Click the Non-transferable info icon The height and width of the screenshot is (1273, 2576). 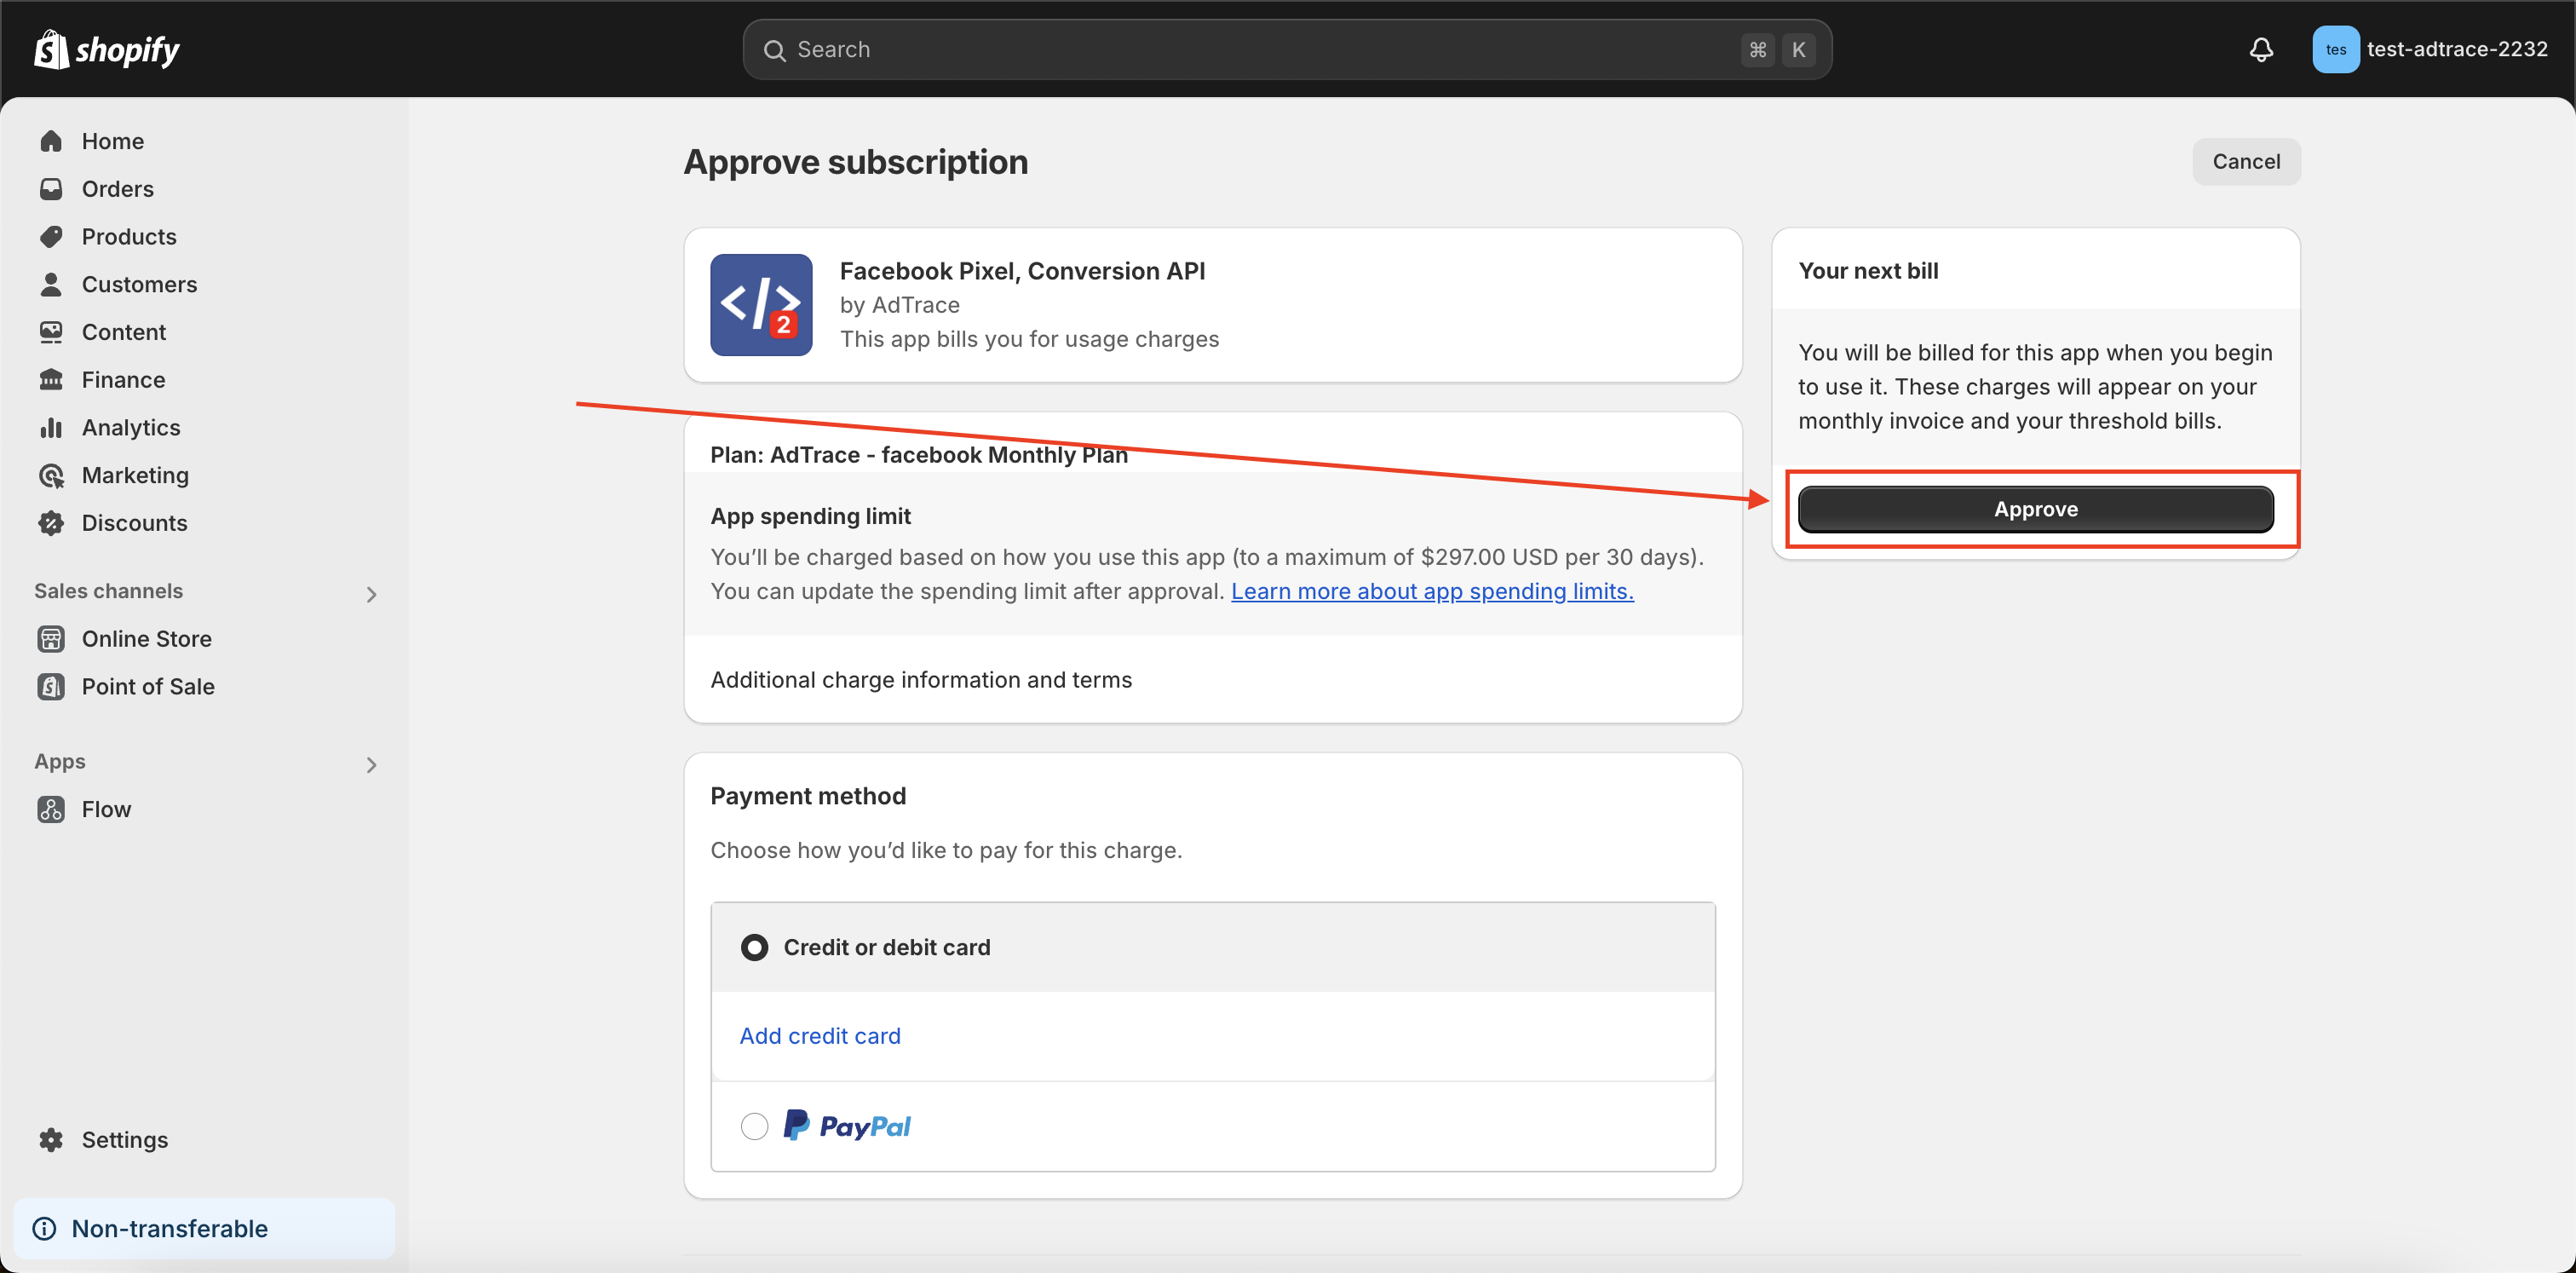(x=45, y=1228)
